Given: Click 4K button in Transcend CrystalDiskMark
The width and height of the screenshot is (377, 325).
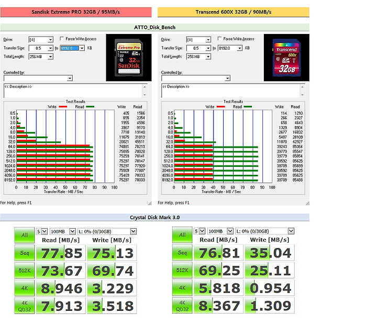Looking at the screenshot, I should click(x=182, y=288).
